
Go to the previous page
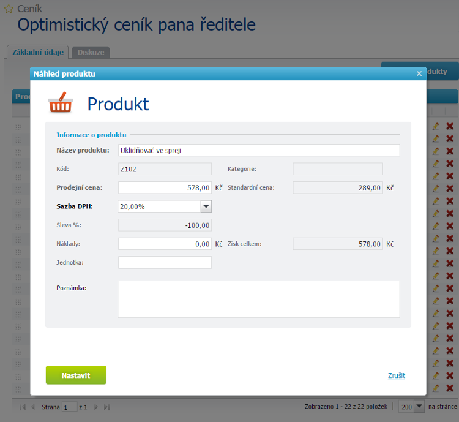[x=33, y=407]
